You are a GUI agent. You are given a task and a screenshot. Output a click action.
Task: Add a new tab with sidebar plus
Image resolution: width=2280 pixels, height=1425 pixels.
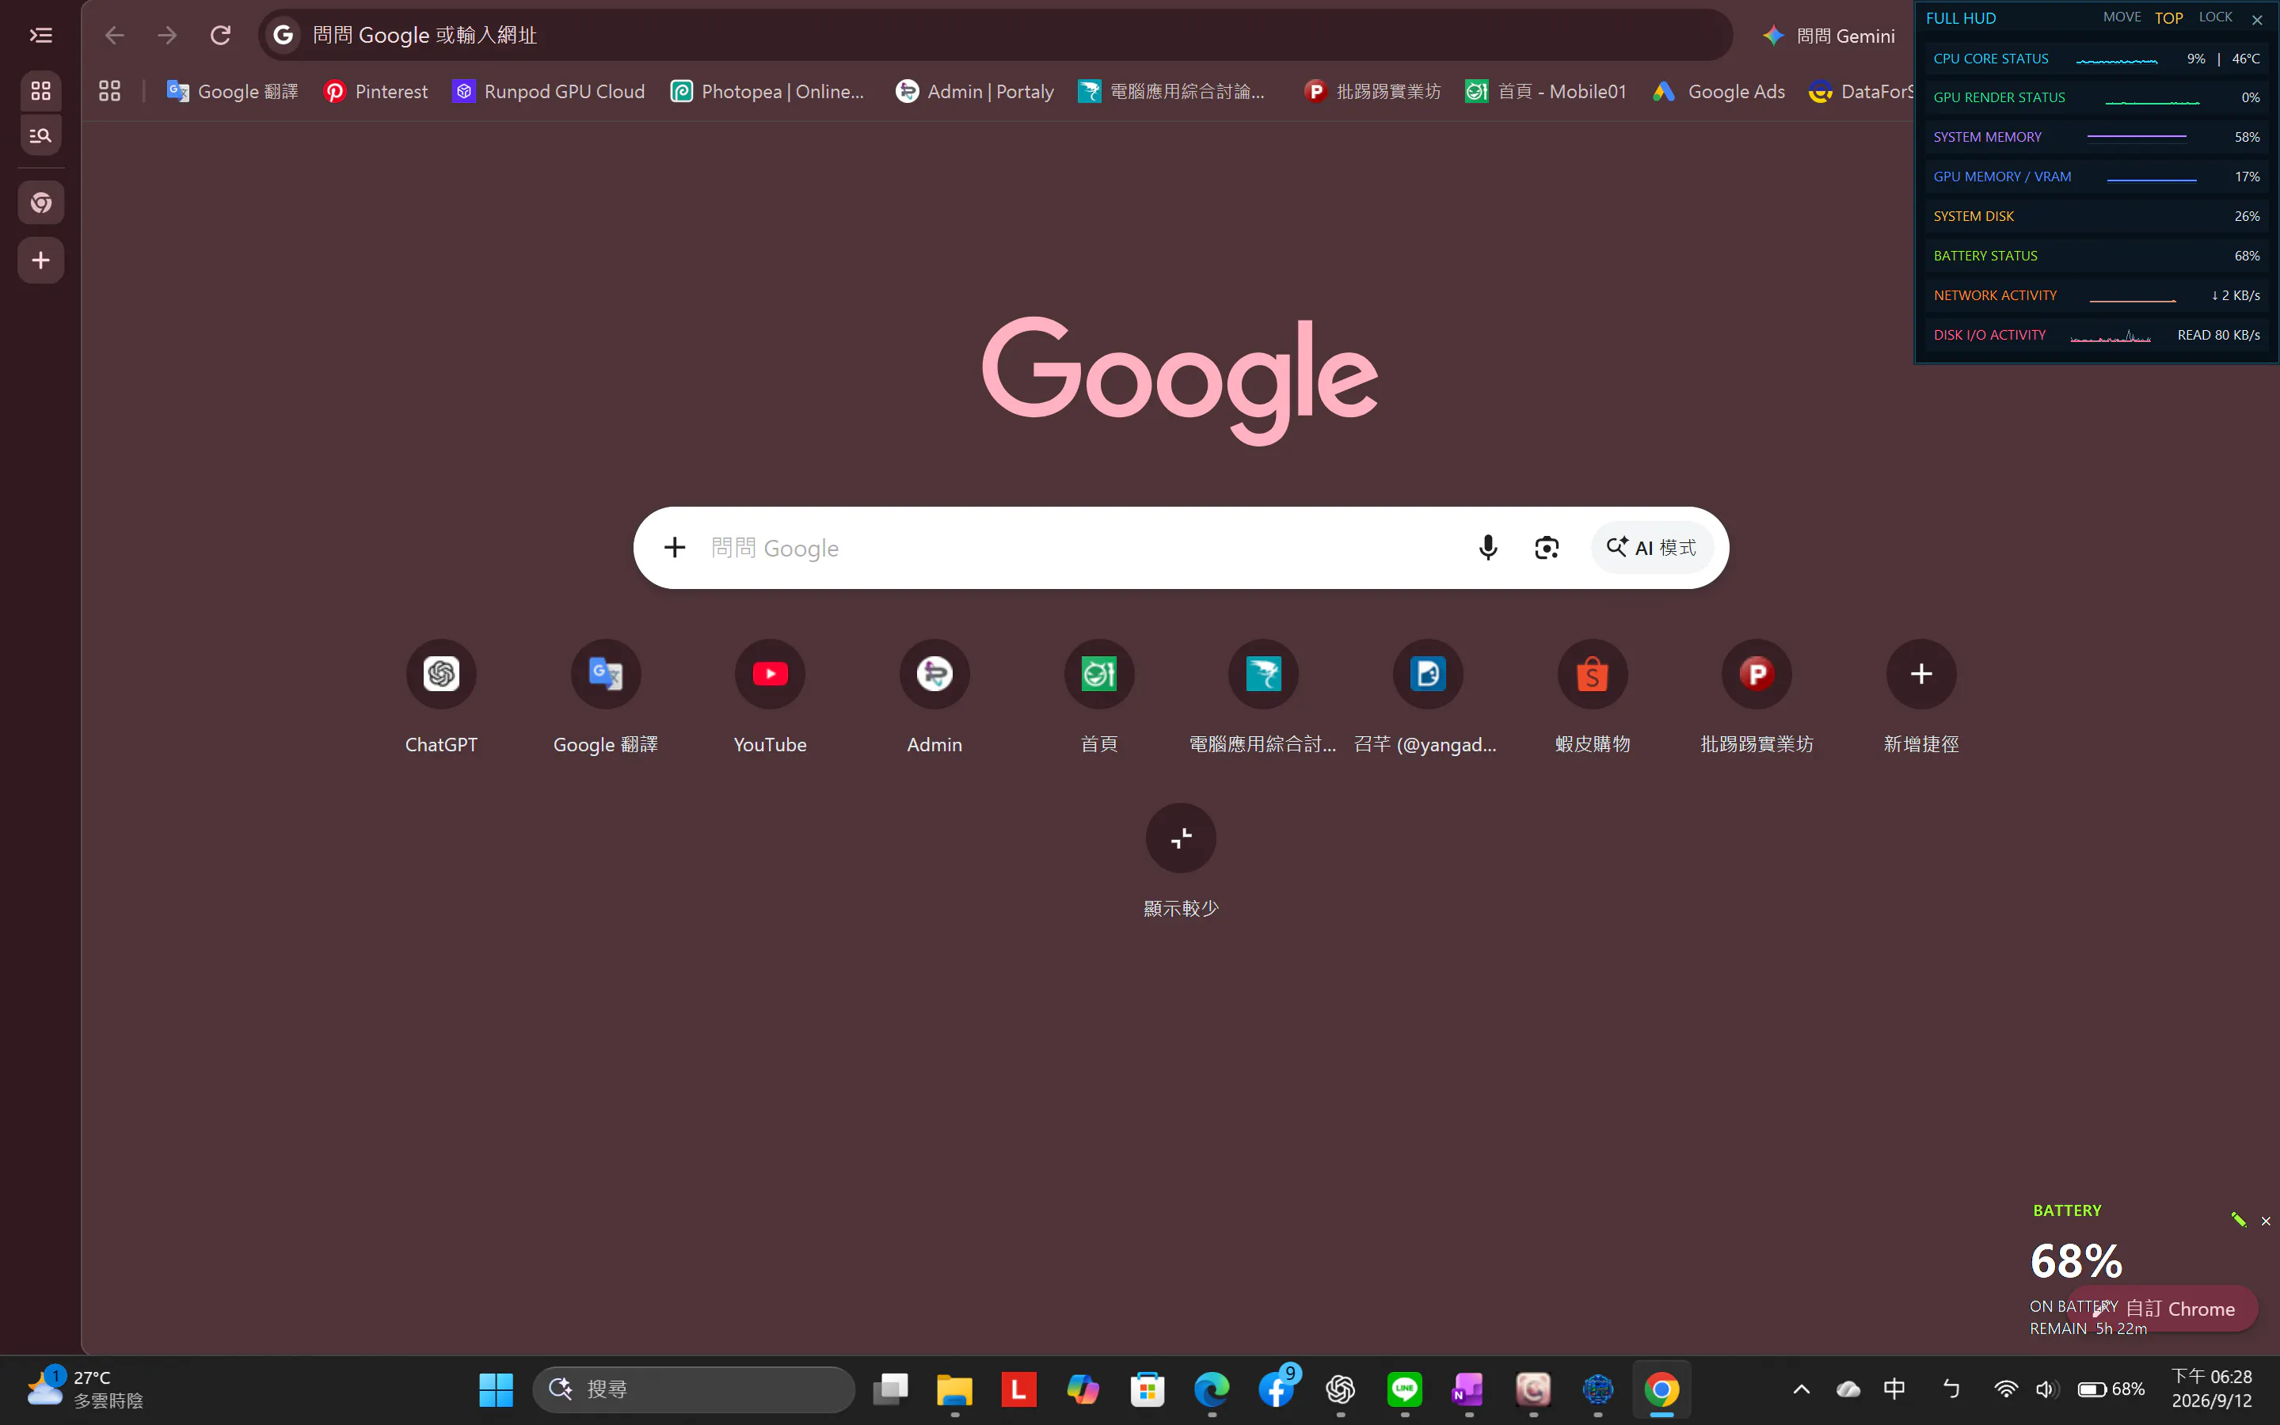point(40,260)
